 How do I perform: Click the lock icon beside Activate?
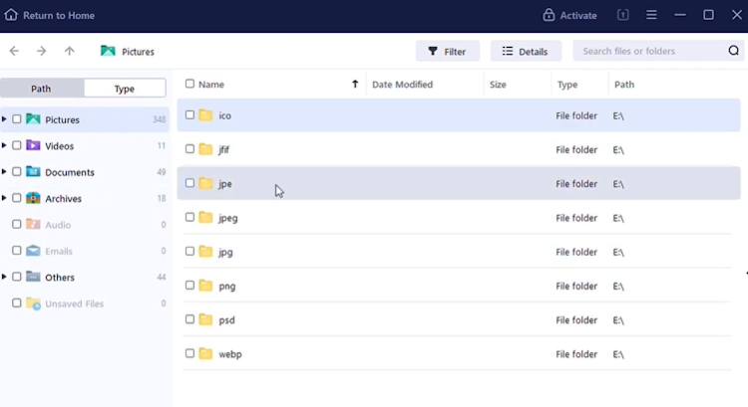click(x=549, y=15)
